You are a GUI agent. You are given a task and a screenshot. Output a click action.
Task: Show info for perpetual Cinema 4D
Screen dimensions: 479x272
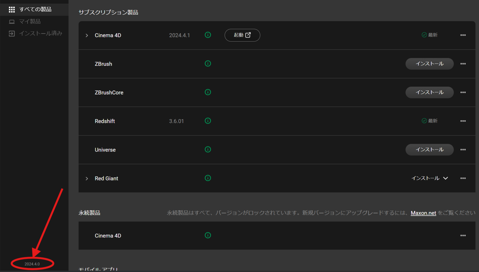pyautogui.click(x=208, y=235)
